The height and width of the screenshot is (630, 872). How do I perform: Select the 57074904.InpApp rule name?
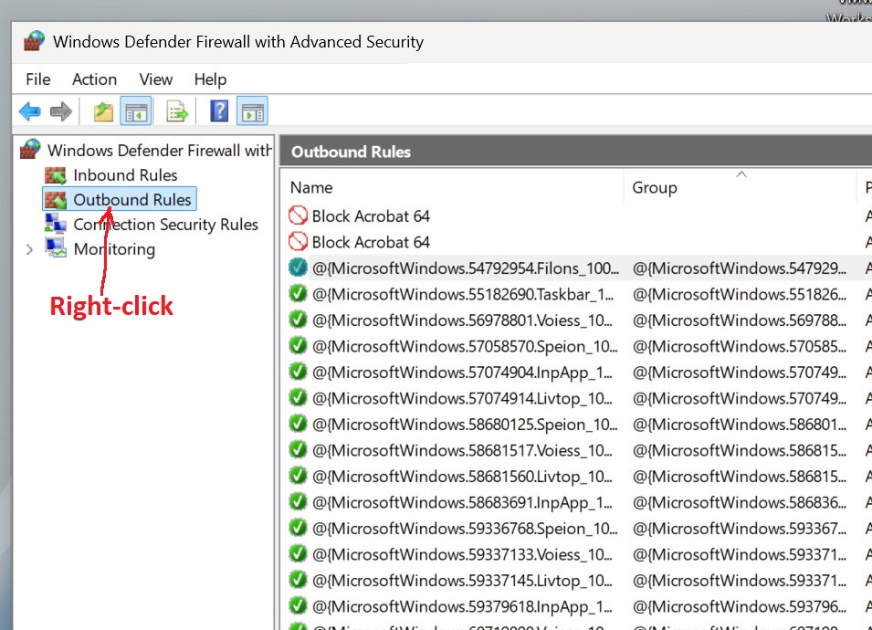coord(462,372)
